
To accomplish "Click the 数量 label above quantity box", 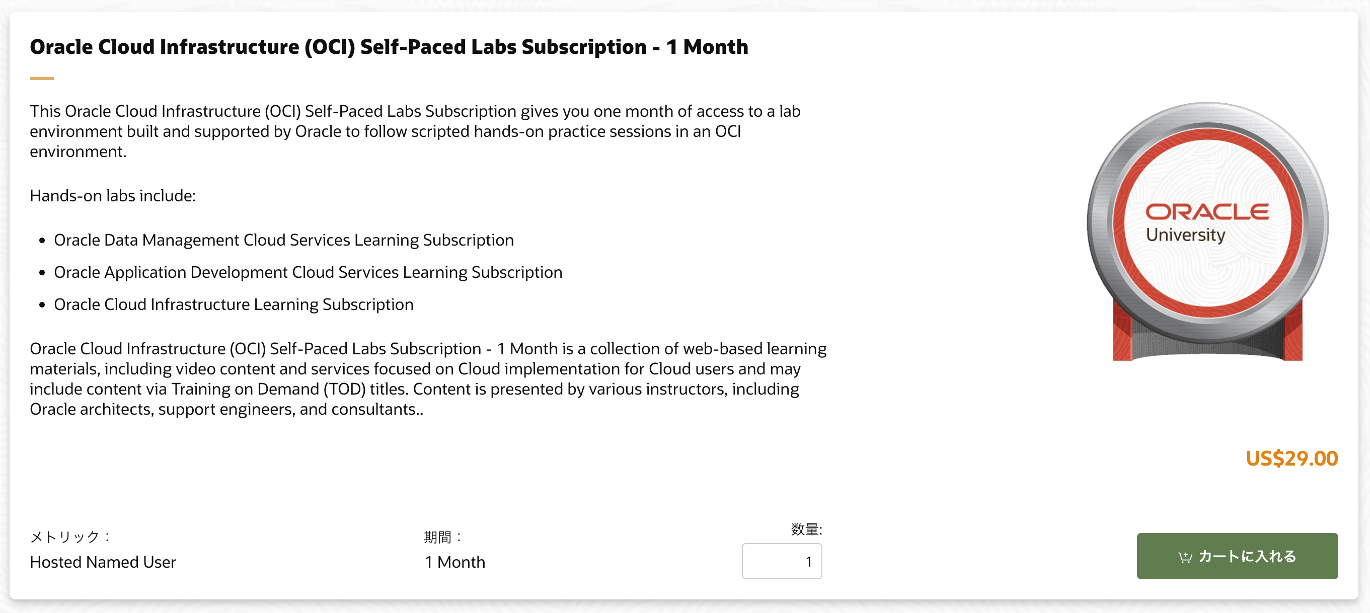I will [x=806, y=529].
